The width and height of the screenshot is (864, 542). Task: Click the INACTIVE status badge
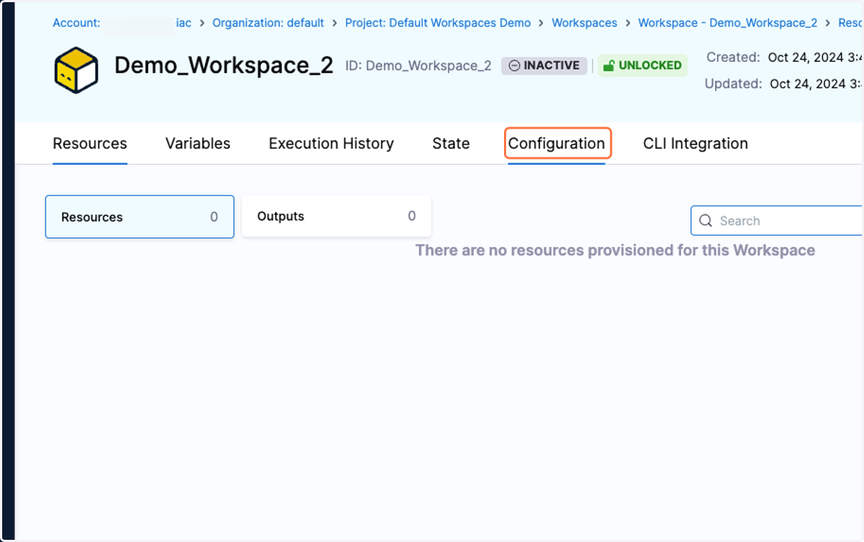pos(544,65)
